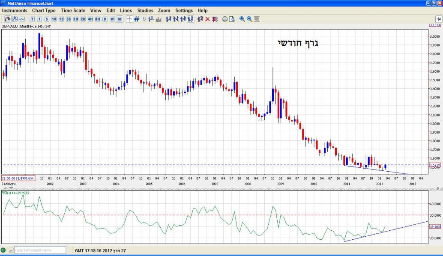The image size is (443, 256).
Task: Zoom out using magnifier minus icon
Action: click(249, 19)
